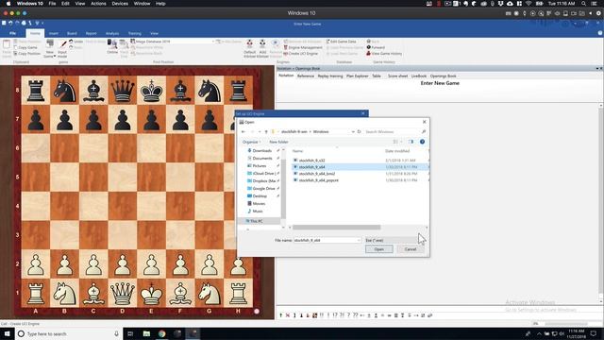
Task: Go back in the Open dialog
Action: (243, 132)
